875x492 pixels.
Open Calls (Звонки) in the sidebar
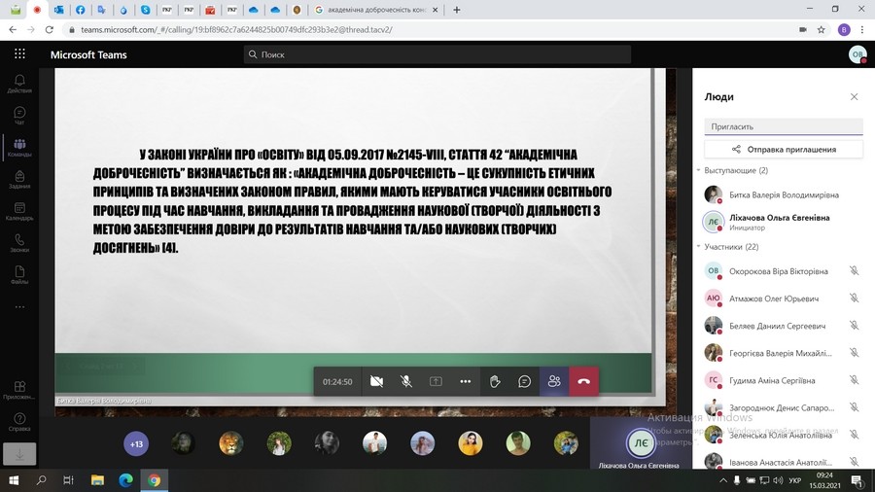coord(19,243)
